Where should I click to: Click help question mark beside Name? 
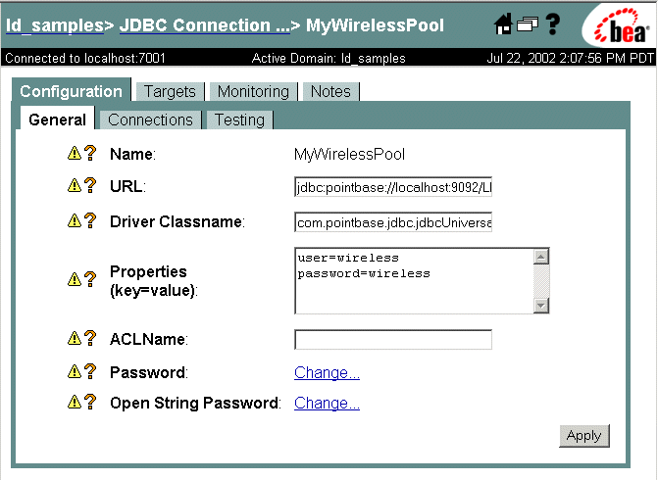90,153
